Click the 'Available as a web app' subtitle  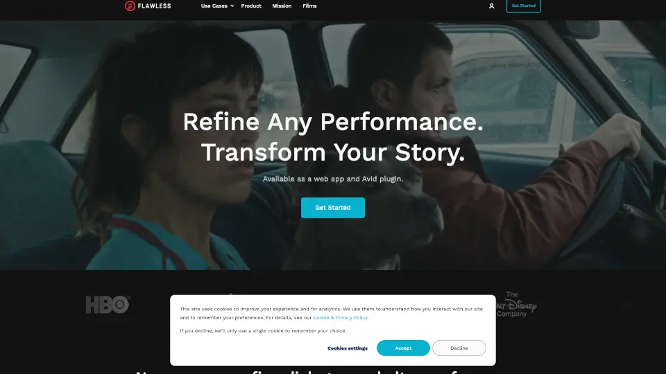pyautogui.click(x=332, y=179)
